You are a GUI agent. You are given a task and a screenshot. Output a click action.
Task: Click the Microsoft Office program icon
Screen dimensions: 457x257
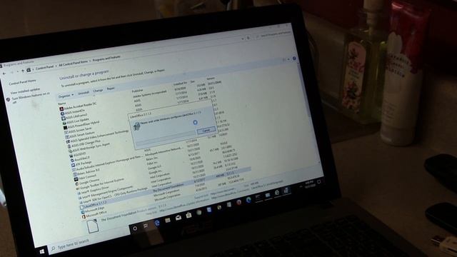click(x=84, y=217)
